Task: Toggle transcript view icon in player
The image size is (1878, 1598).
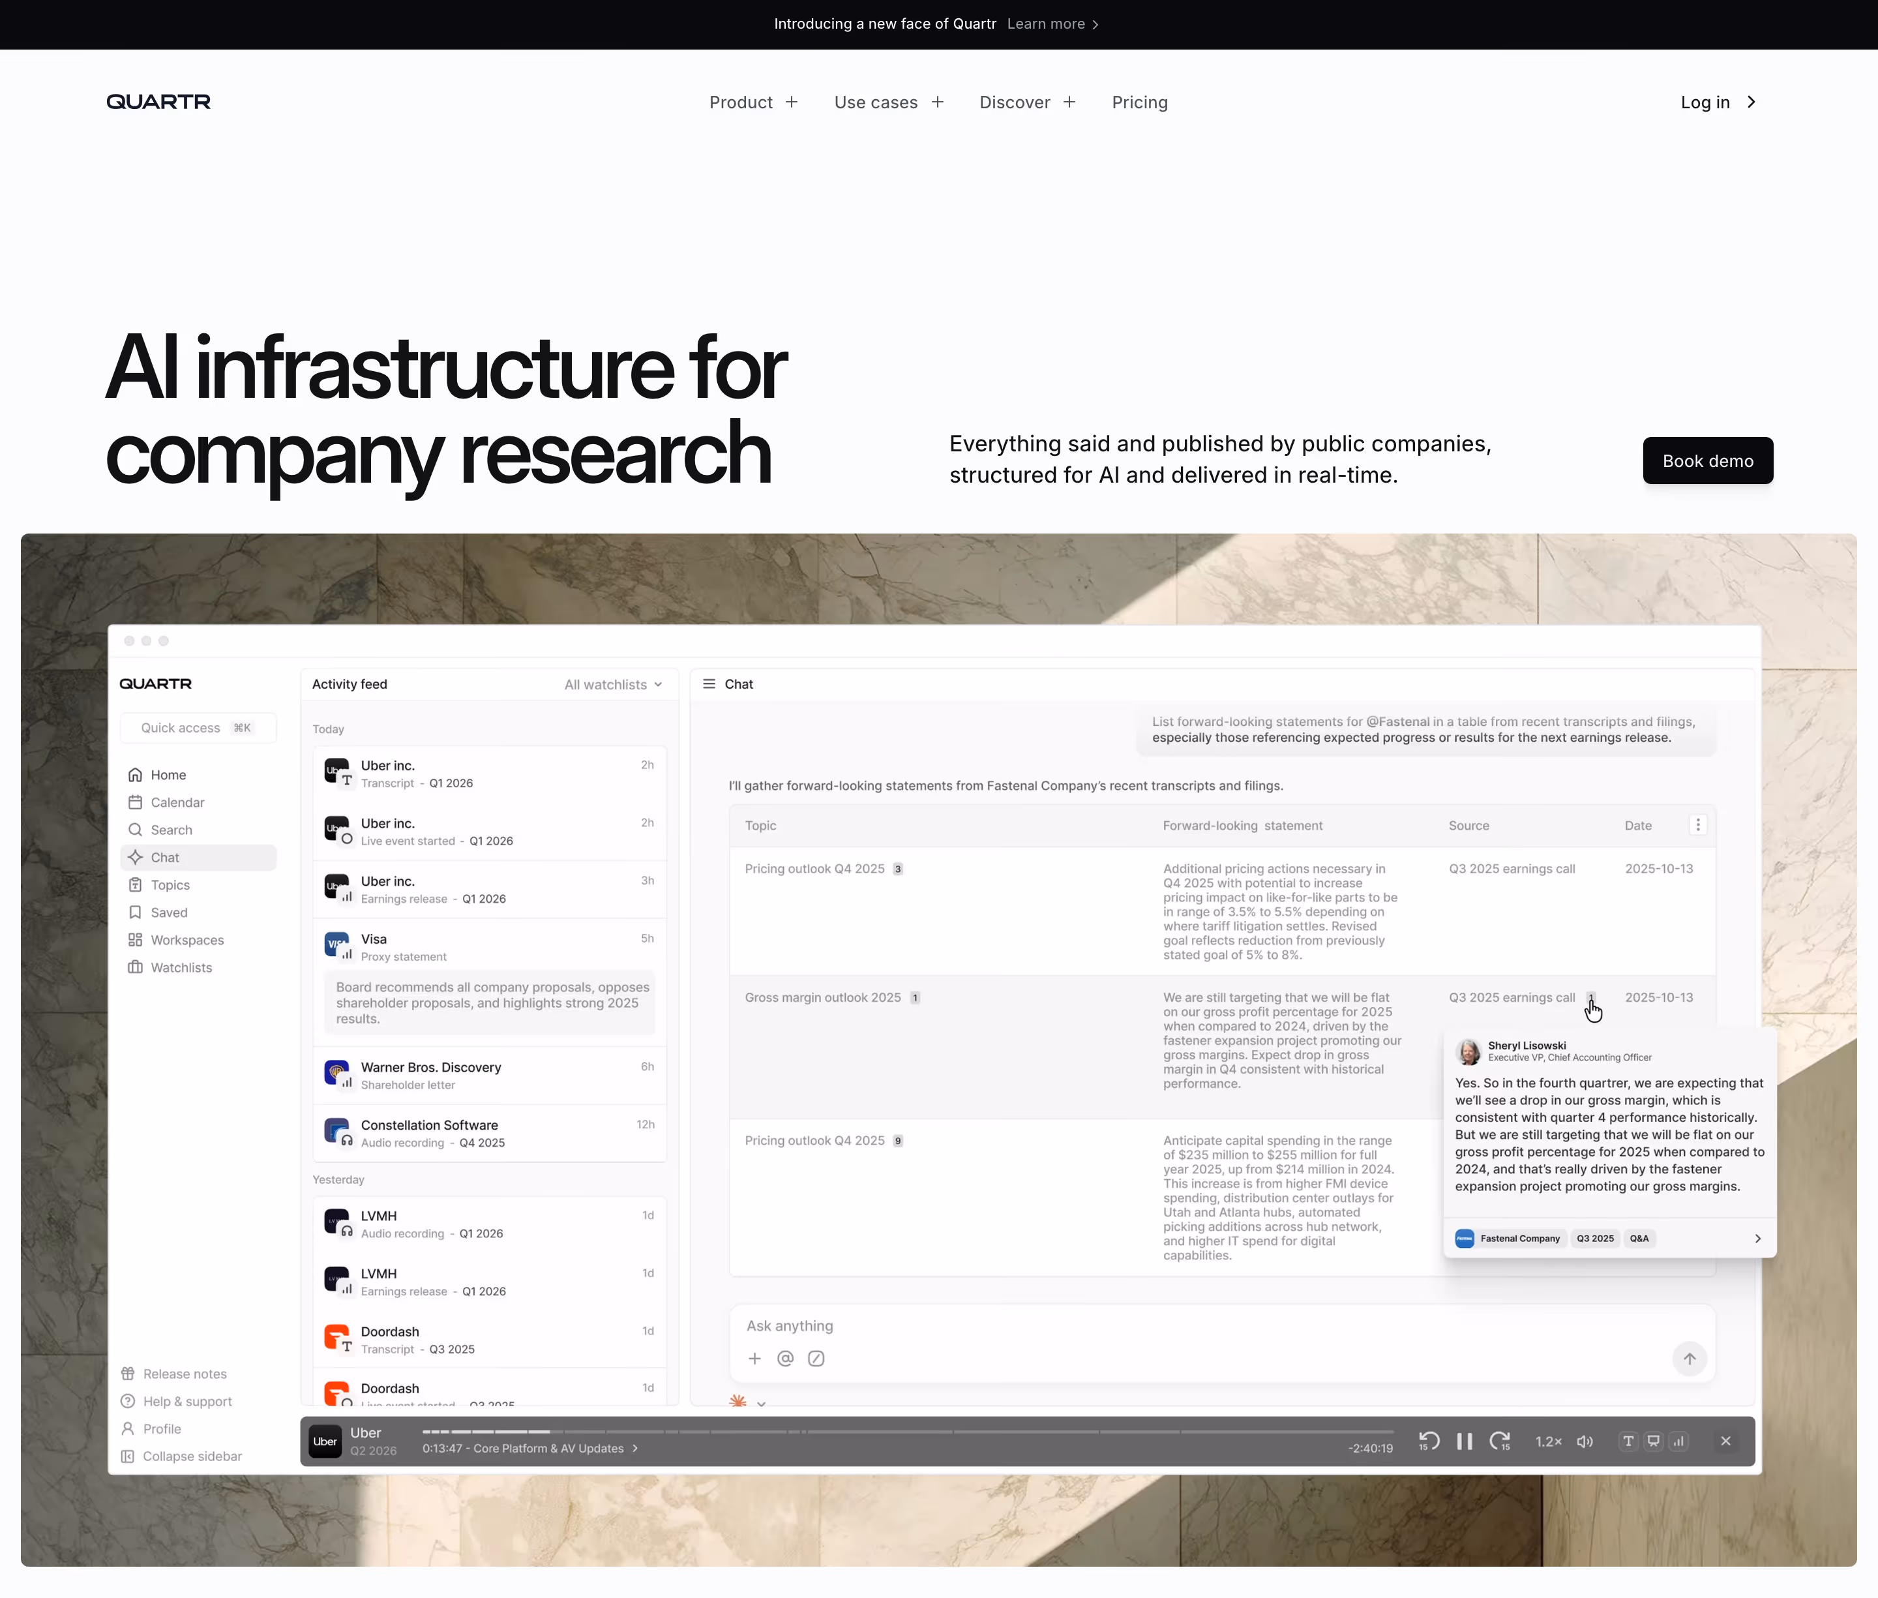Action: pos(1628,1440)
